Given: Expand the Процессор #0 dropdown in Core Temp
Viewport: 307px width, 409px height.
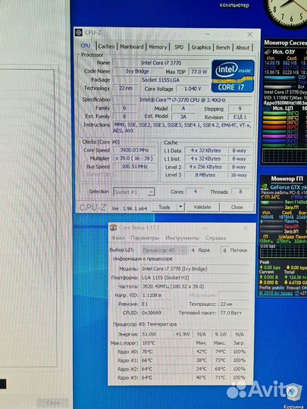Looking at the screenshot, I should click(x=164, y=251).
